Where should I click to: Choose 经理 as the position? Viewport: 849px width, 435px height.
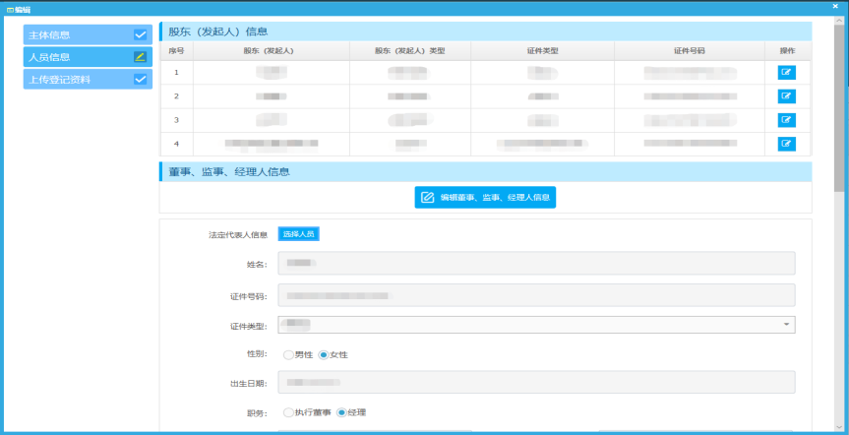tap(342, 412)
